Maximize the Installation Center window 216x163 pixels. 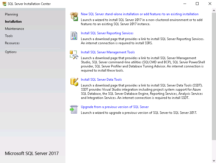pos(197,4)
